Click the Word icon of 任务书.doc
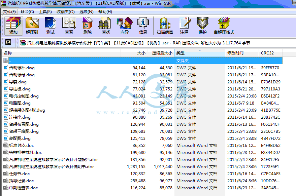Viewport: 296px width, 196px height. (x=5, y=173)
